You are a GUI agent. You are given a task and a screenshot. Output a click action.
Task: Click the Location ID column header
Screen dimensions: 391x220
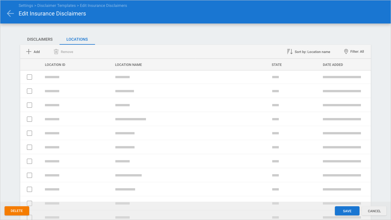55,65
